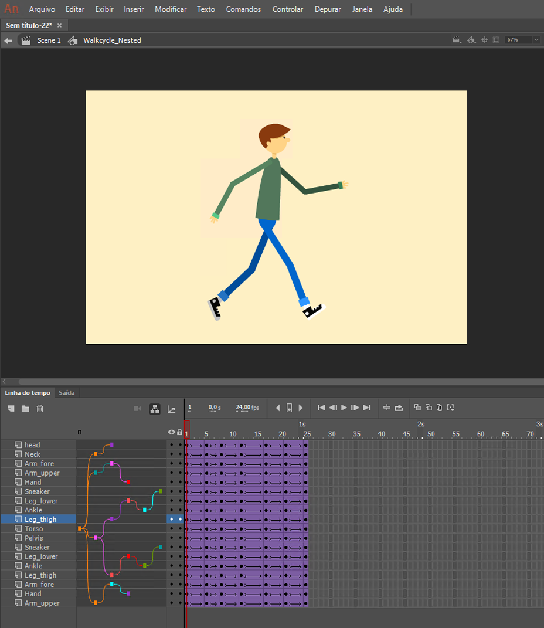
Task: Click the Delete Layer trash icon
Action: coord(40,408)
